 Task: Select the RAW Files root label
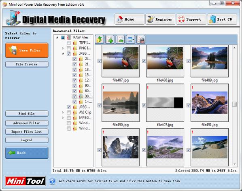pyautogui.click(x=81, y=37)
